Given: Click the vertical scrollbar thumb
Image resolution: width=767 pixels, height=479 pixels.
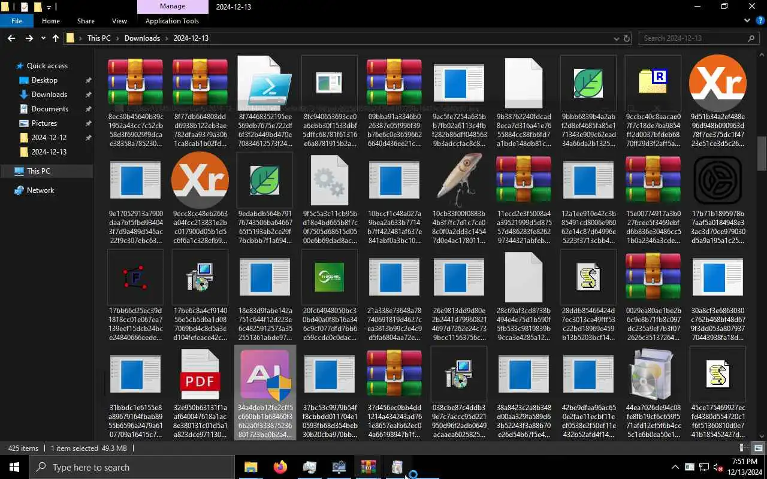Looking at the screenshot, I should 762,153.
